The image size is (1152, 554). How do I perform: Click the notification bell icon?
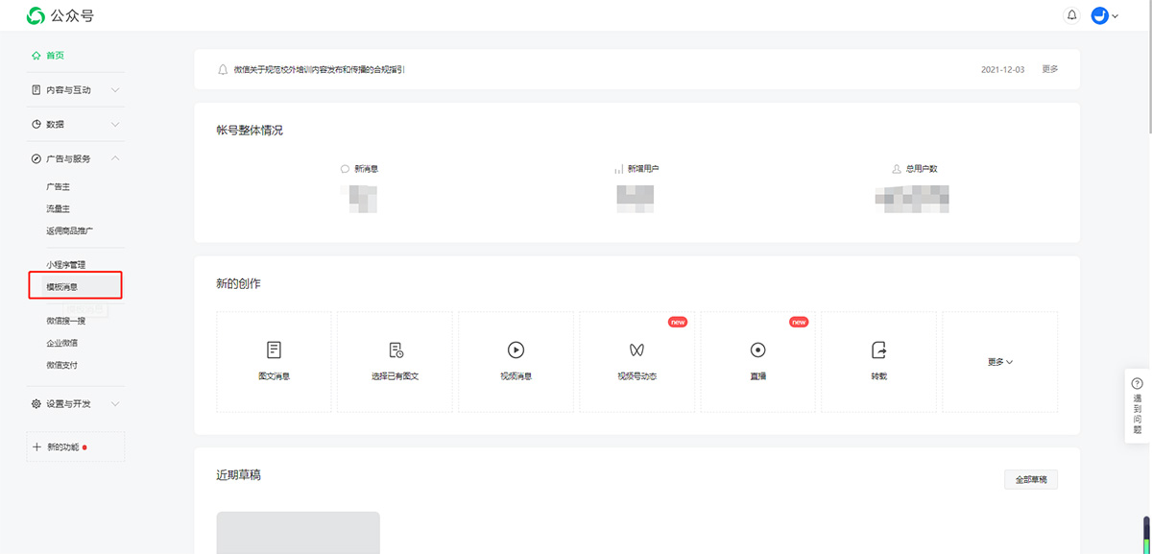pyautogui.click(x=1072, y=15)
